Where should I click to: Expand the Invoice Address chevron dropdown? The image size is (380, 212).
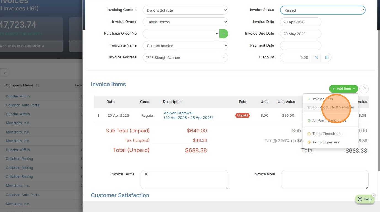point(224,58)
